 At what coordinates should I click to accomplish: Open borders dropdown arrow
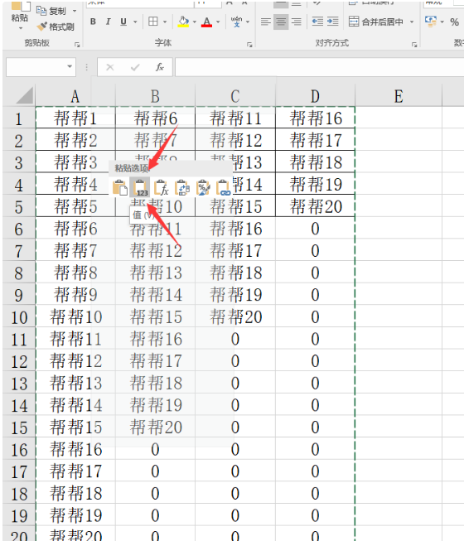point(165,22)
